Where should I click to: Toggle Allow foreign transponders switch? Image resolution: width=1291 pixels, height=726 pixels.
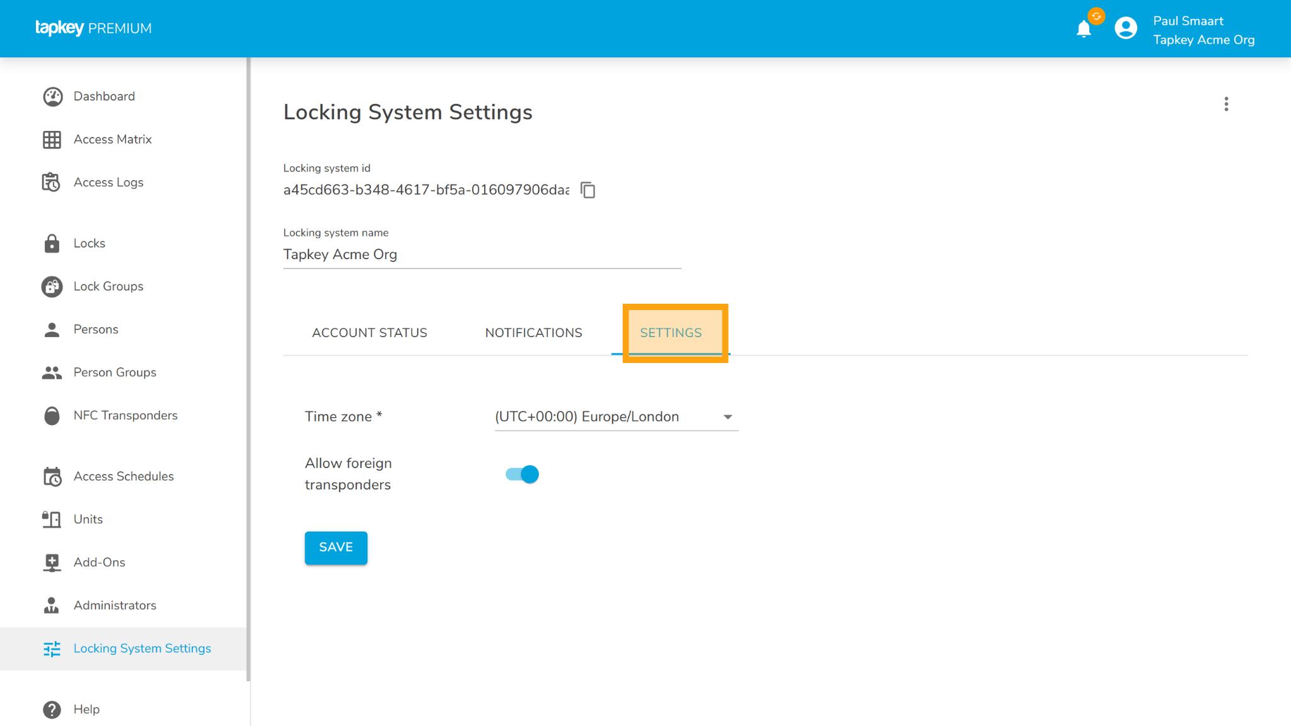tap(522, 474)
